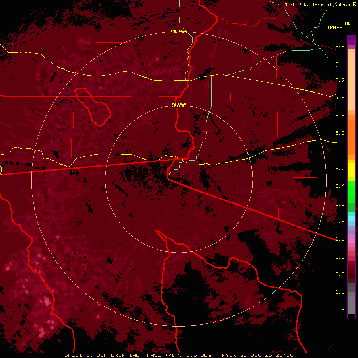Click the 9.8 value on color scale

[340, 45]
